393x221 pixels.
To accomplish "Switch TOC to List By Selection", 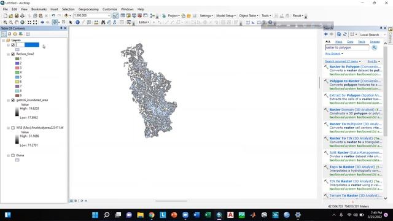I will (x=21, y=34).
